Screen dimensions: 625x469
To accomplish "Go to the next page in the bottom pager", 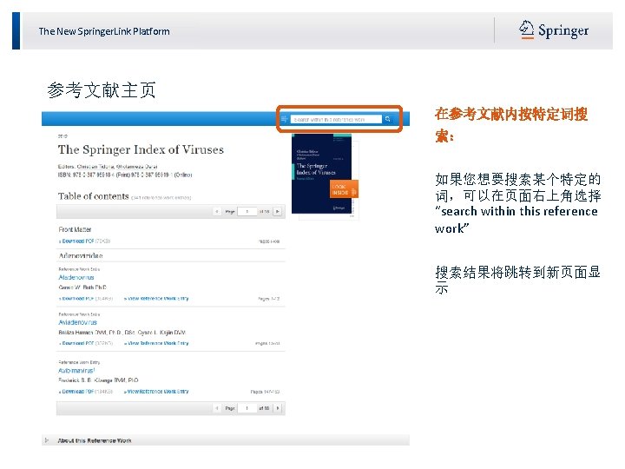I will click(x=278, y=408).
